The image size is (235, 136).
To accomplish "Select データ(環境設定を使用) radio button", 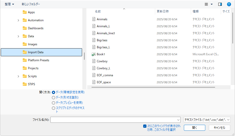I will (x=53, y=92).
